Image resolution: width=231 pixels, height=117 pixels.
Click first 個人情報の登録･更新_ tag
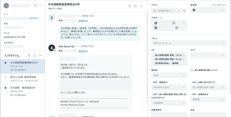169,55
